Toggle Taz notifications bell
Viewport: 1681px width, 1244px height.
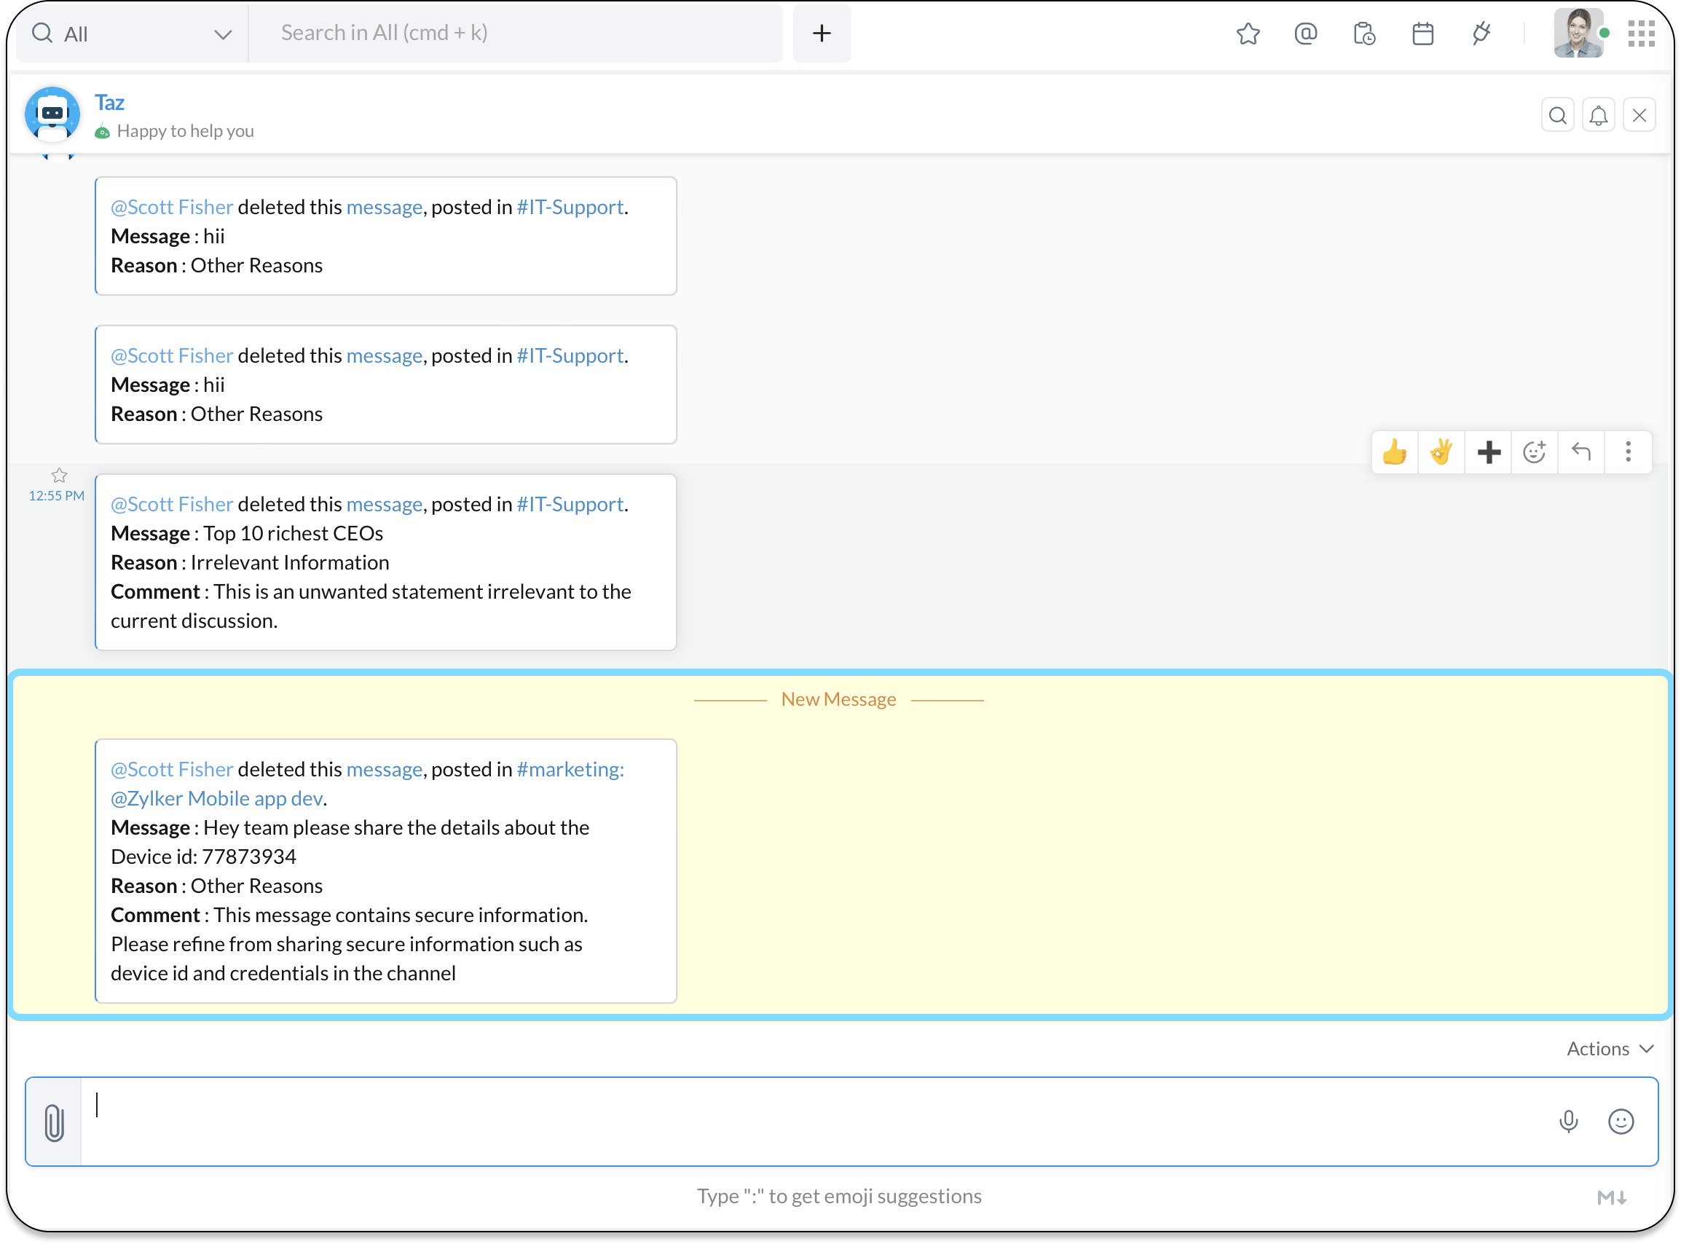click(1598, 116)
